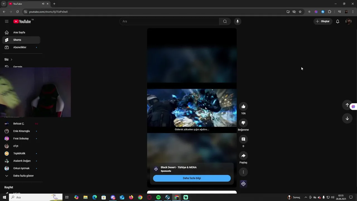Open Spotify from the taskbar

pos(158,197)
